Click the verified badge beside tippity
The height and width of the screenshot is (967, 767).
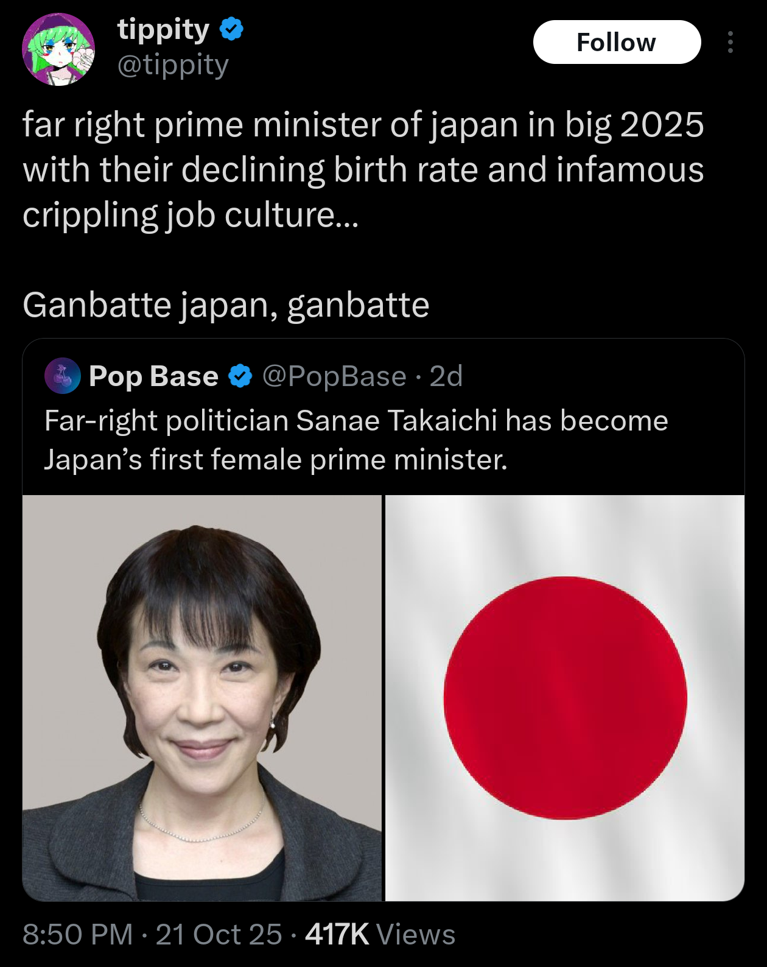[x=231, y=29]
